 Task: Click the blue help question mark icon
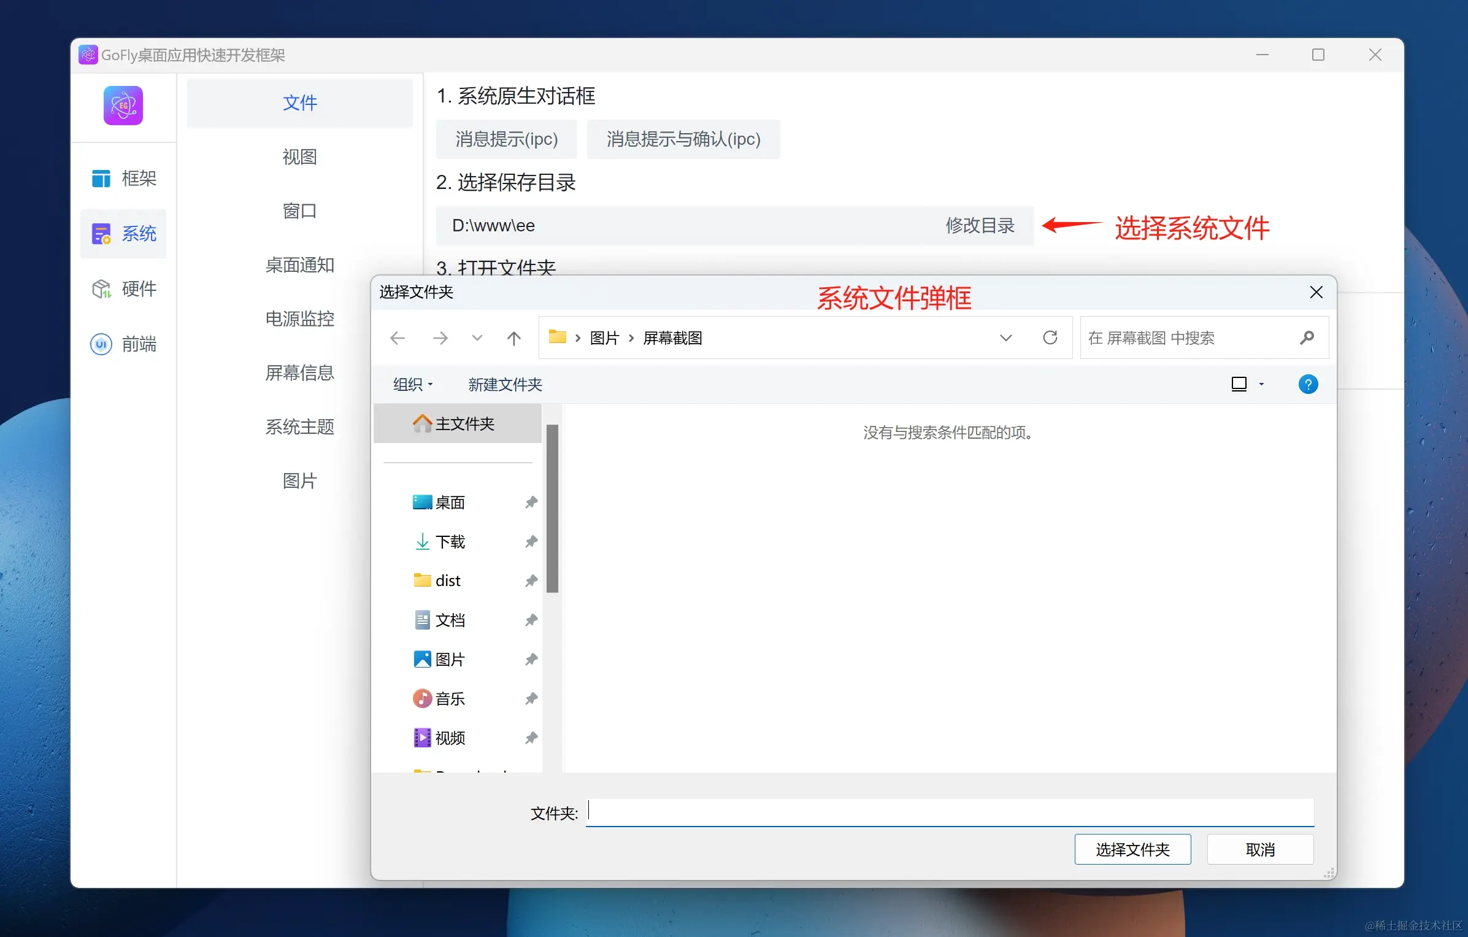coord(1308,384)
